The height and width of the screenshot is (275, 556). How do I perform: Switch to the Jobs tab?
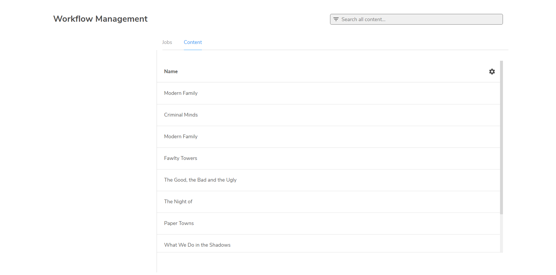[x=167, y=42]
